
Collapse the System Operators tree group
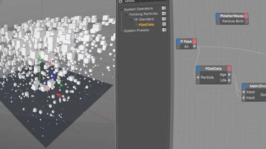coord(122,9)
